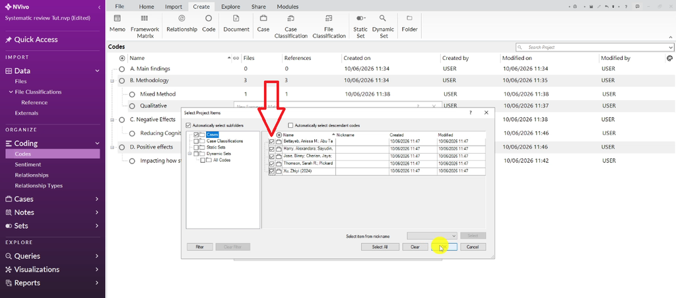This screenshot has height=298, width=676.
Task: Click the Document icon in the ribbon
Action: click(x=236, y=18)
